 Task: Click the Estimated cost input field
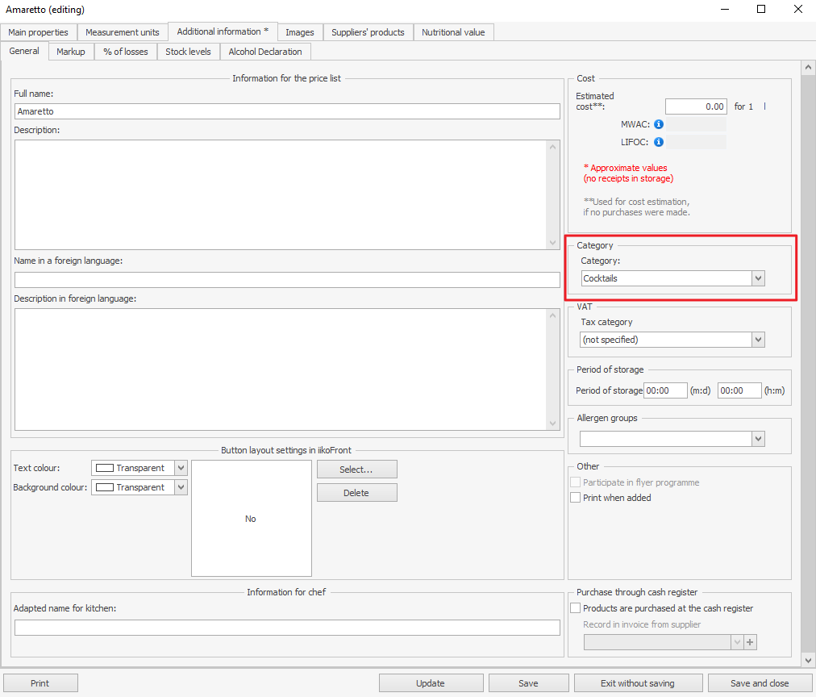pyautogui.click(x=695, y=106)
